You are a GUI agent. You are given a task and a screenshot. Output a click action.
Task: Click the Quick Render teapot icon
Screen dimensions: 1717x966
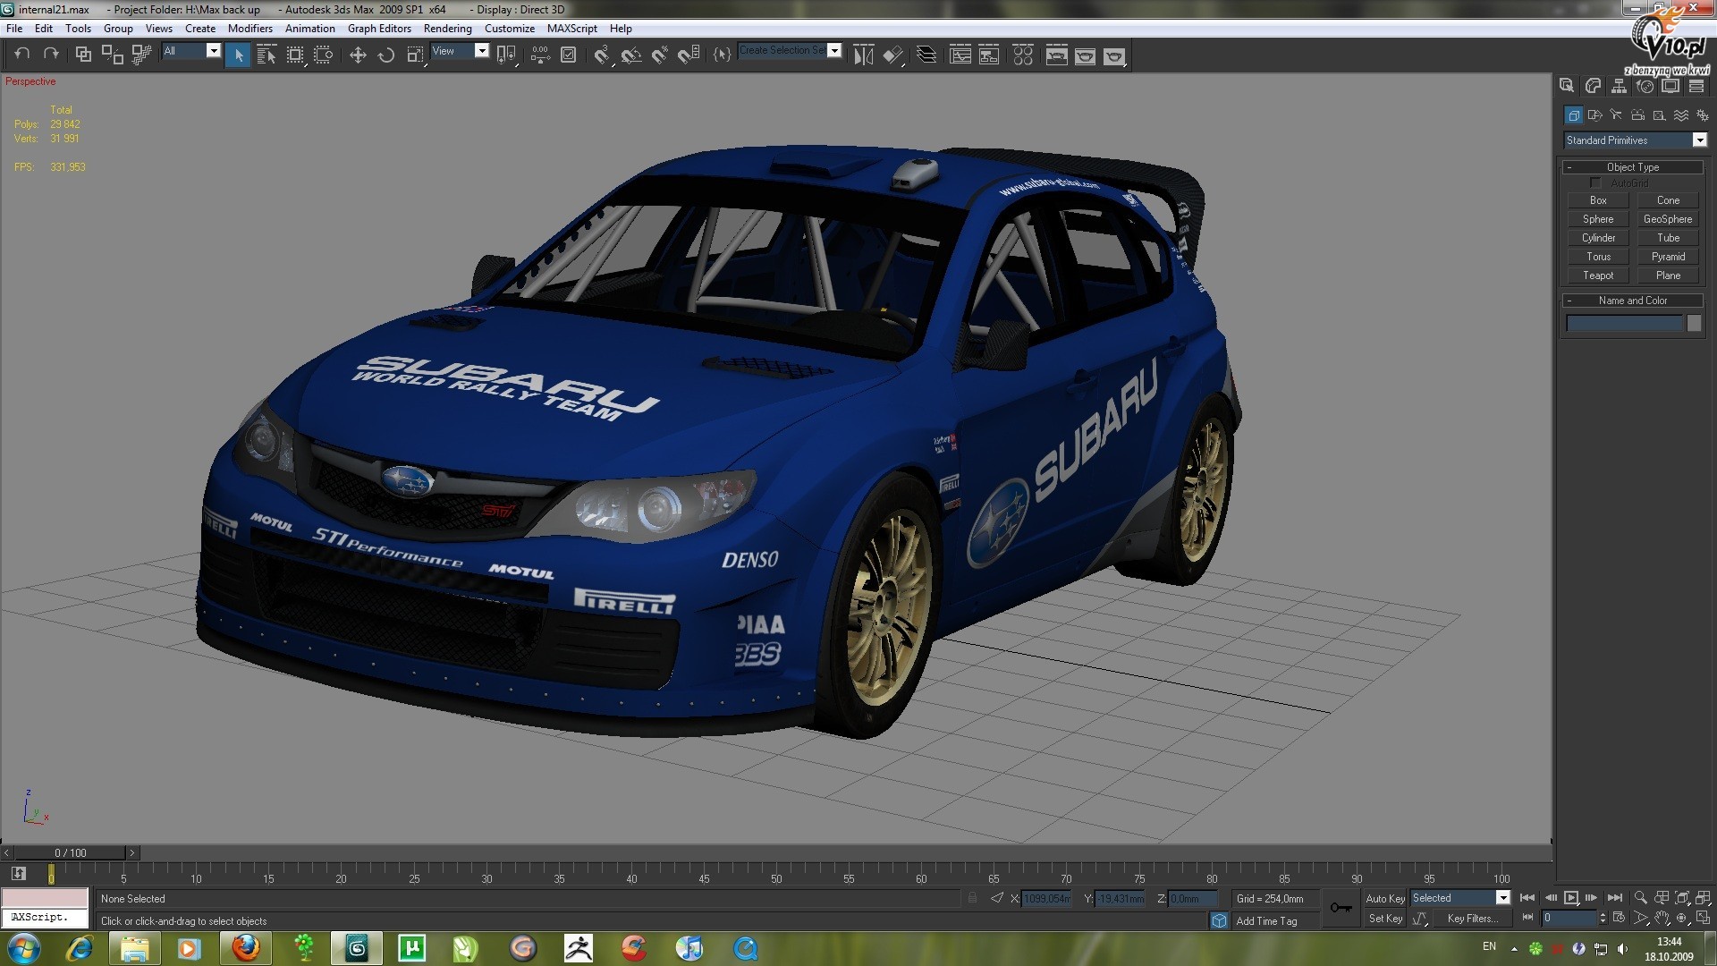pos(1114,55)
